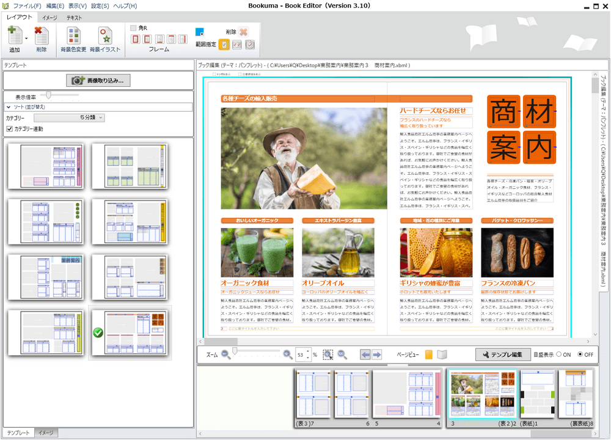Image resolution: width=611 pixels, height=440 pixels.
Task: Click the 削除 page delete icon
Action: [x=41, y=37]
